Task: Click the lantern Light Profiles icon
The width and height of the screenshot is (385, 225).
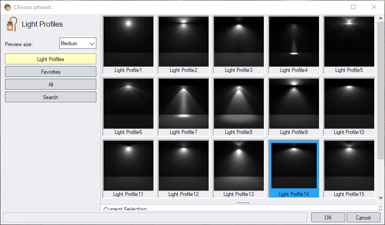Action: click(12, 24)
